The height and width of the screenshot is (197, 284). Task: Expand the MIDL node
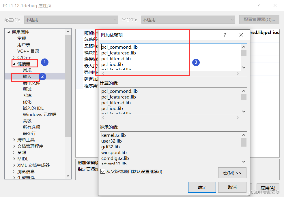click(14, 159)
